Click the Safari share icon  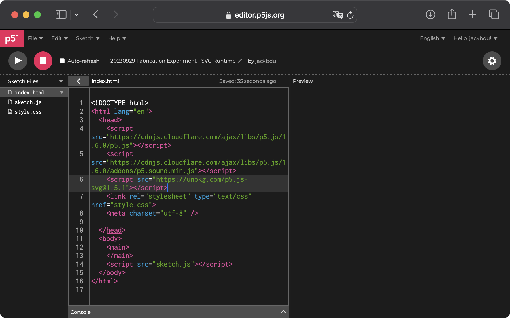(452, 15)
